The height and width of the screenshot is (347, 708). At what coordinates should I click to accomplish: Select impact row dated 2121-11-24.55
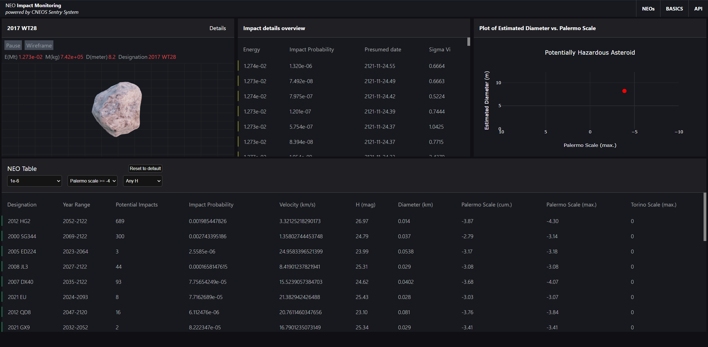point(379,66)
